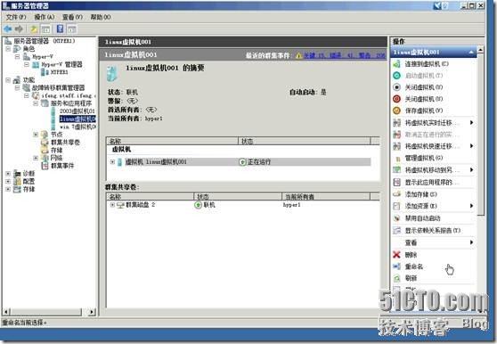Expand the 节点 tree node
This screenshot has height=344, width=497.
36,135
